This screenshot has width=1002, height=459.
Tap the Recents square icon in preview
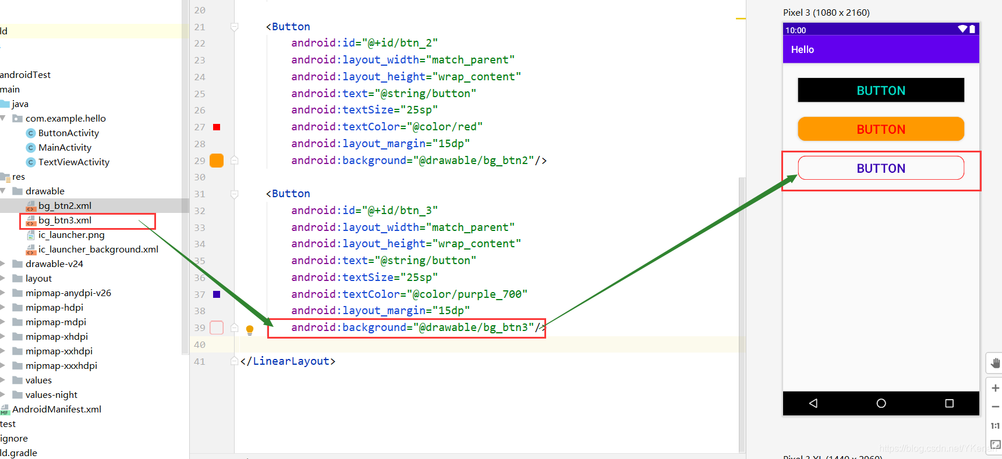949,403
